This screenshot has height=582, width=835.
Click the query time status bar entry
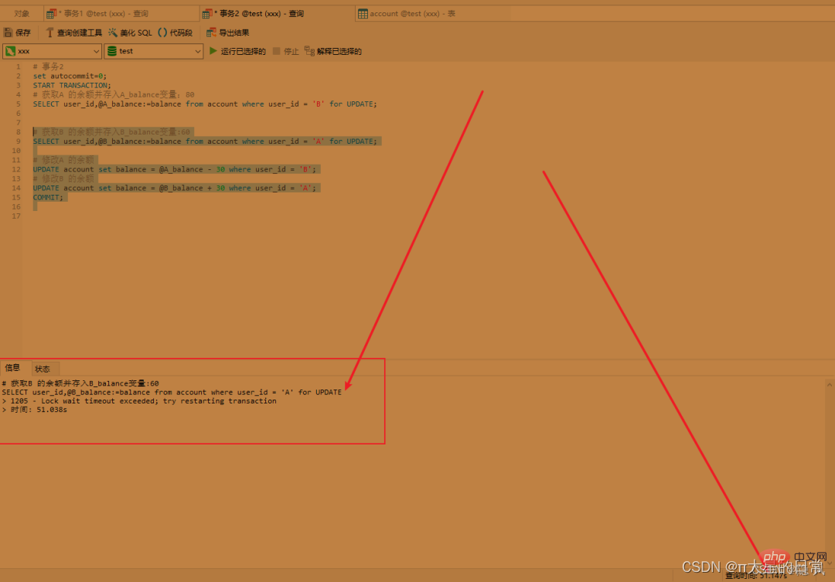(x=755, y=576)
